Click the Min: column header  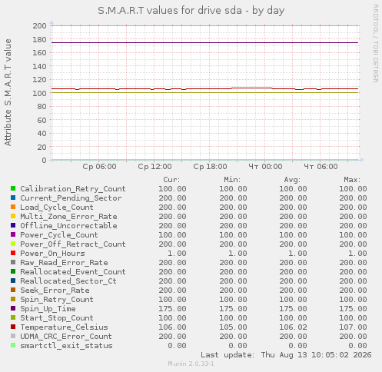(232, 180)
